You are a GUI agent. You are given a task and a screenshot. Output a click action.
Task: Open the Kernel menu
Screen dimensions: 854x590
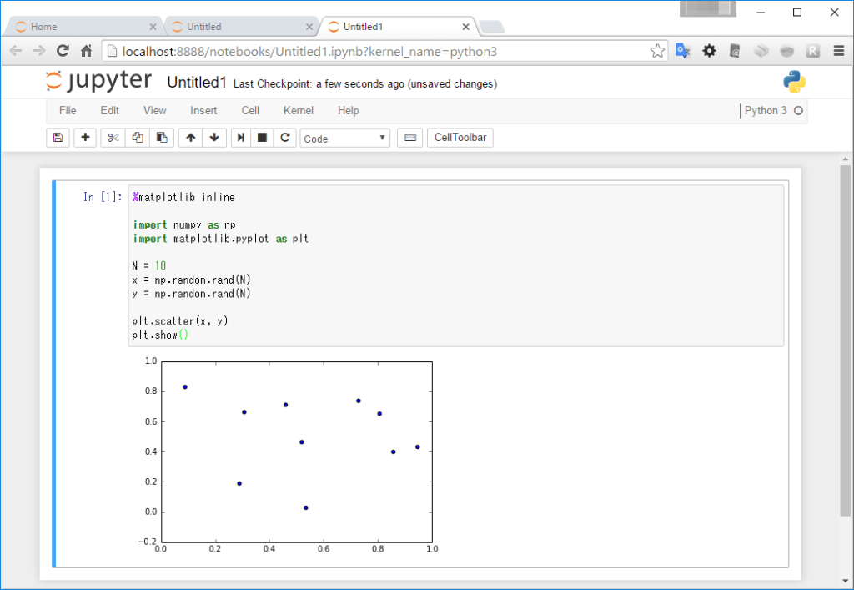[x=298, y=110]
